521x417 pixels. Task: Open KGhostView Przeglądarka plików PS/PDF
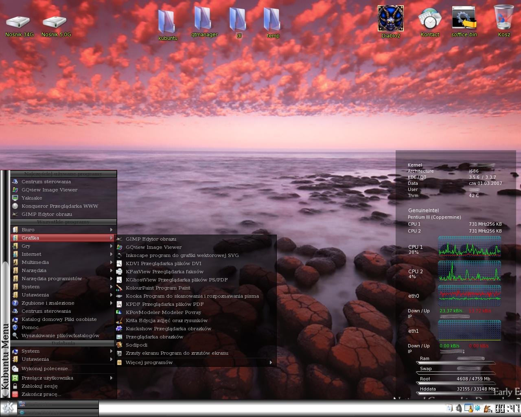point(196,280)
